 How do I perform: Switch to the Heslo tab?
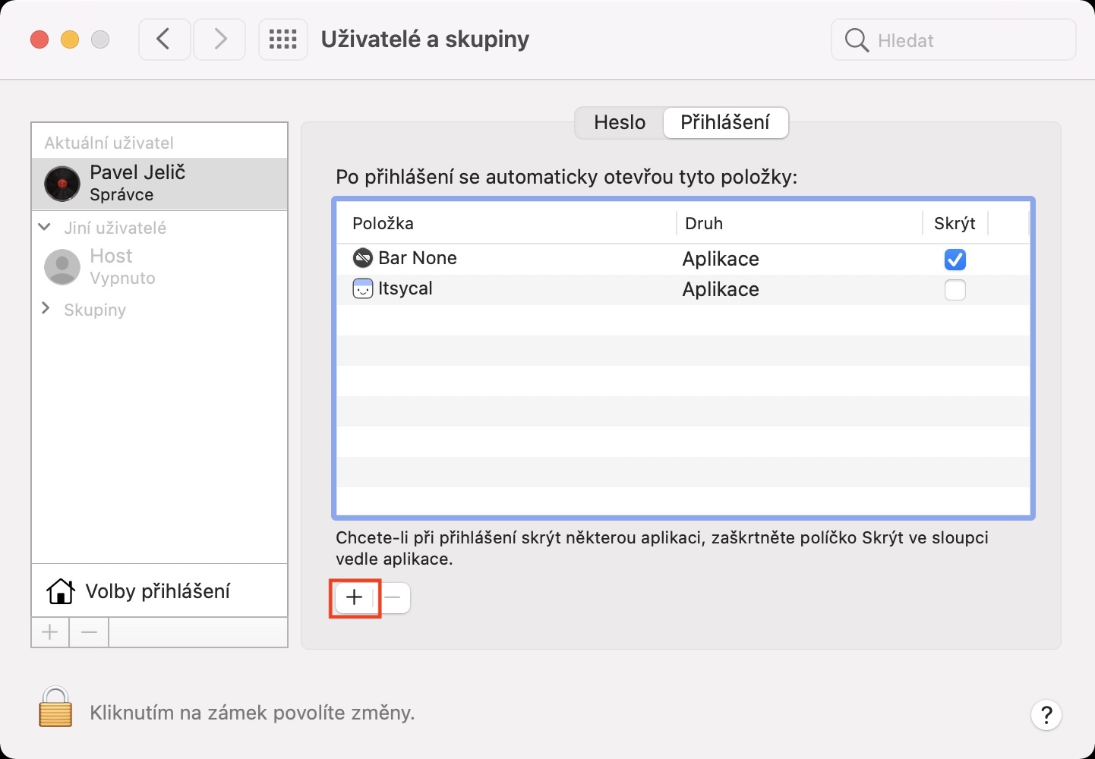coord(620,123)
